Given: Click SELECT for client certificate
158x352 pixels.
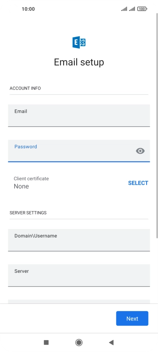Looking at the screenshot, I should [x=138, y=183].
